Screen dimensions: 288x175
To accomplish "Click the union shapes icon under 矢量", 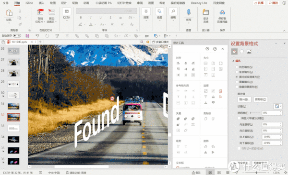I will (178, 119).
